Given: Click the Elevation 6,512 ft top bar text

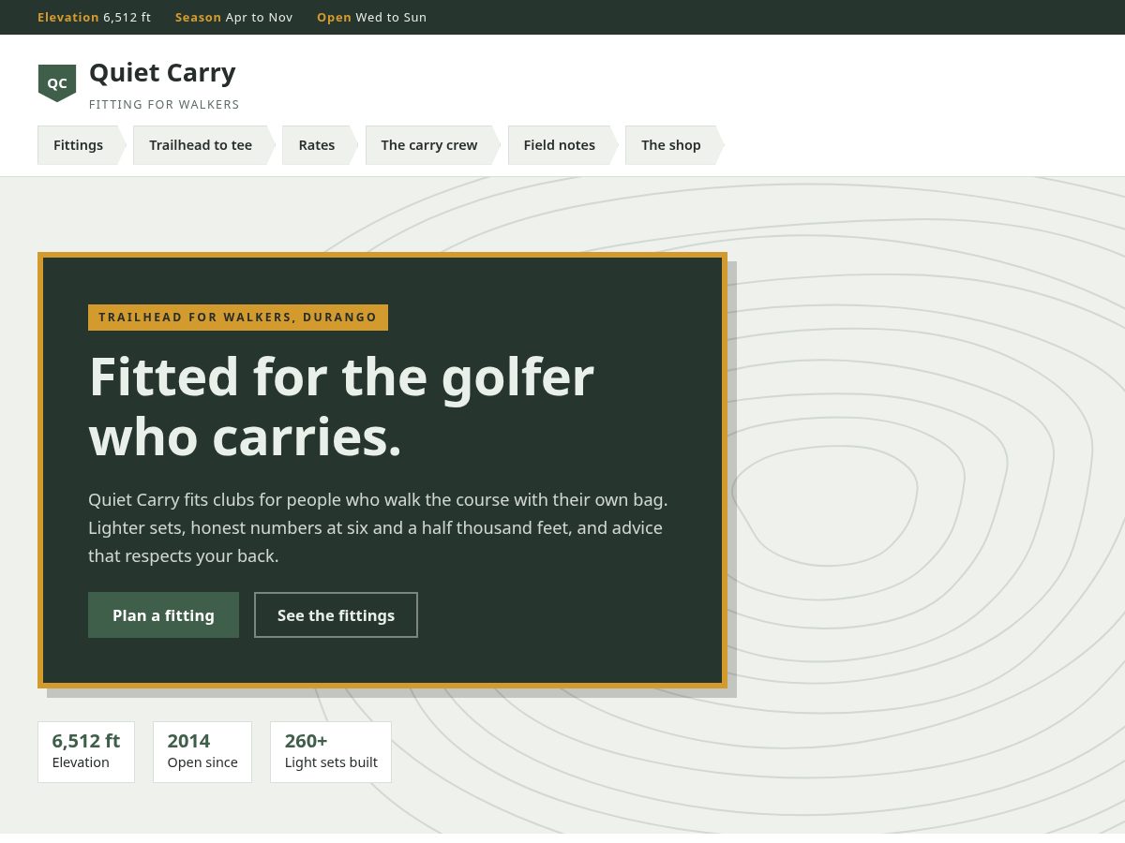Looking at the screenshot, I should pos(94,17).
